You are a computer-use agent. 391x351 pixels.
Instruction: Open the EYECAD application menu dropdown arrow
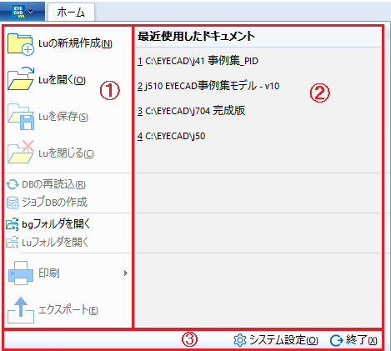pos(31,12)
